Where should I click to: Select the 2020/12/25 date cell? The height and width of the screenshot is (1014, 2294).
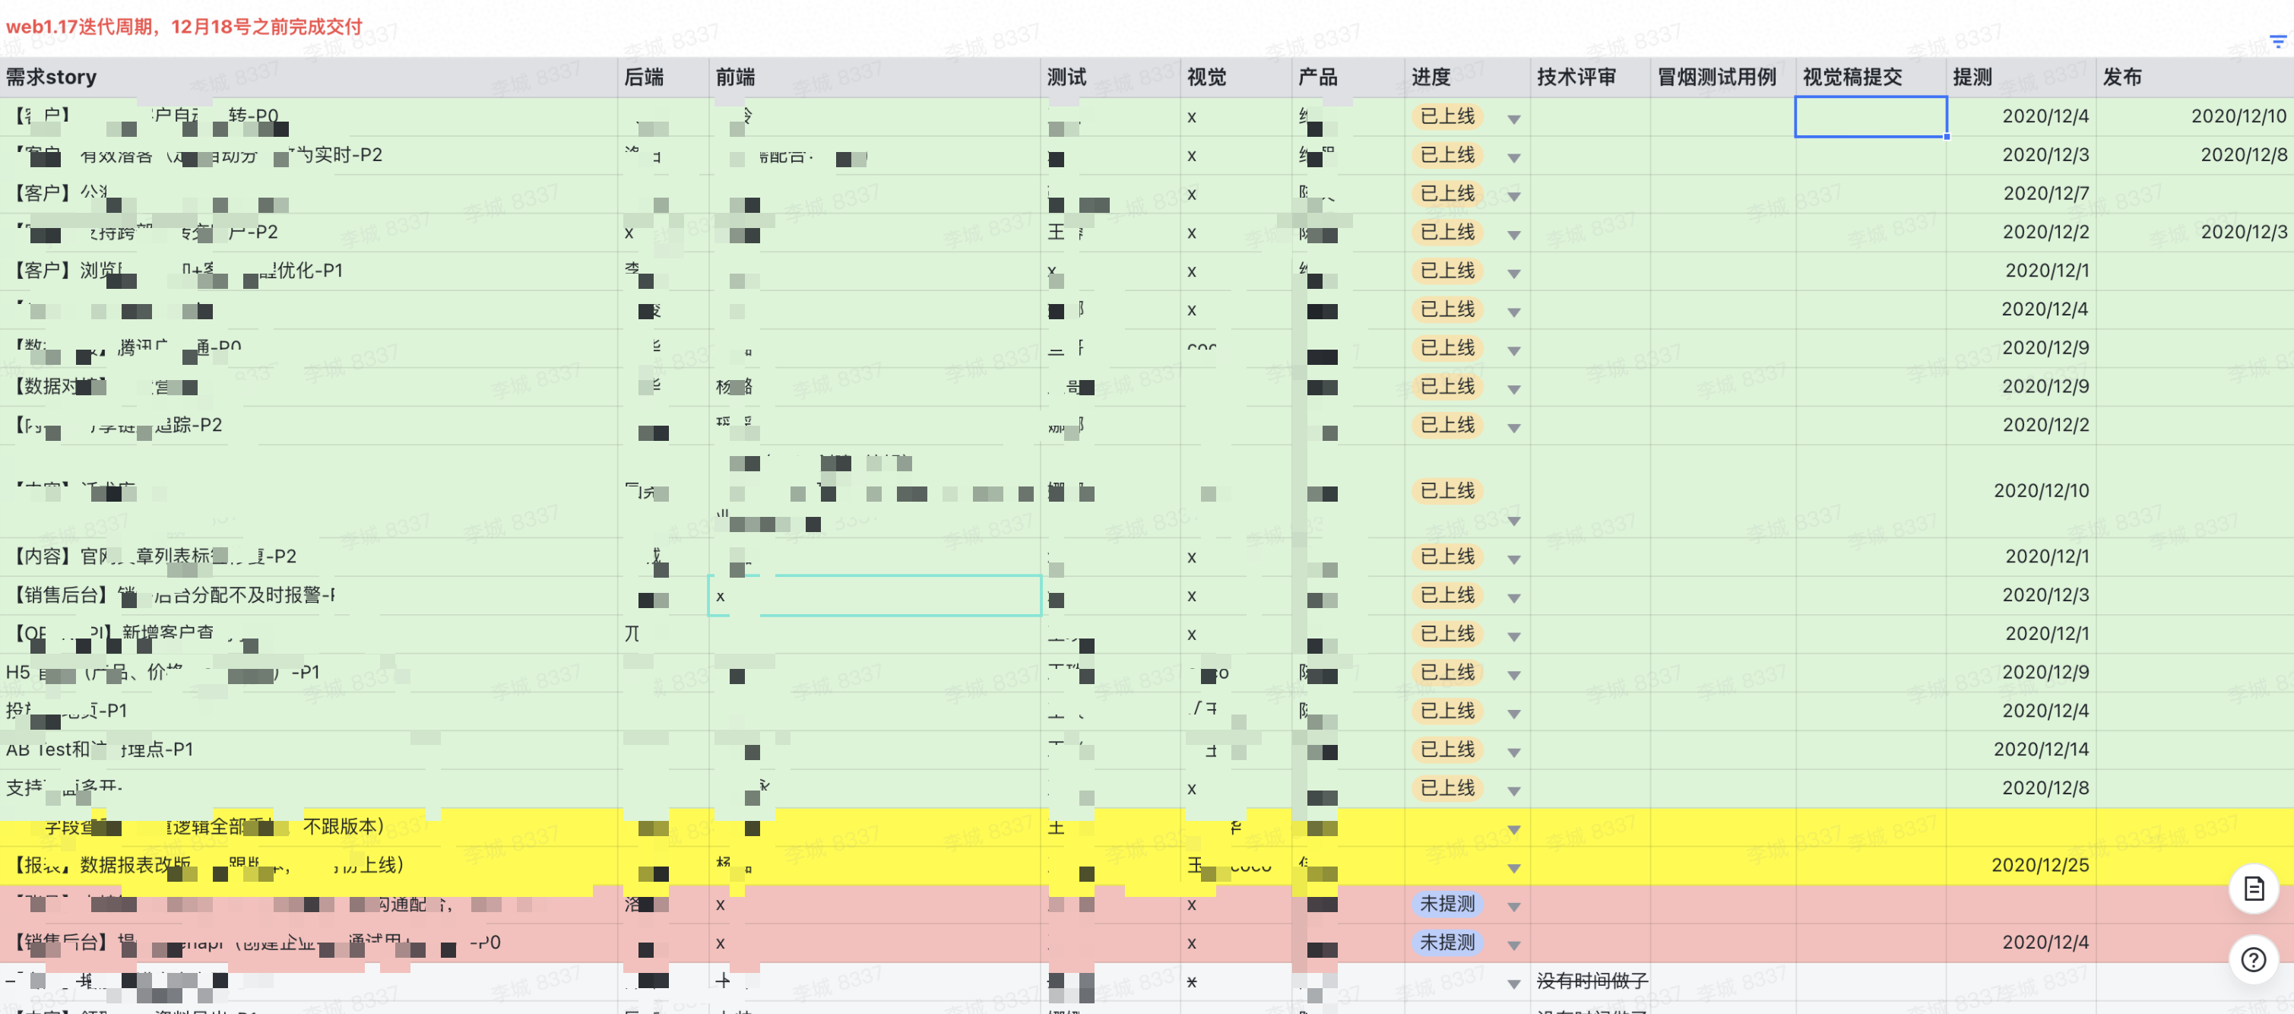point(2039,865)
